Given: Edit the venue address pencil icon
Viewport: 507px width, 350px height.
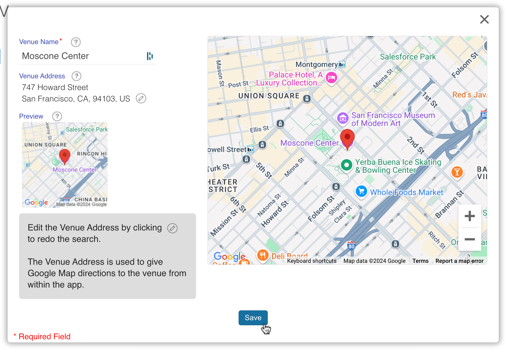Looking at the screenshot, I should point(141,99).
